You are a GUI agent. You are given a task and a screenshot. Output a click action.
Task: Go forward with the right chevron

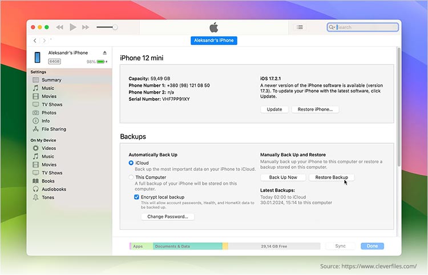coord(44,41)
